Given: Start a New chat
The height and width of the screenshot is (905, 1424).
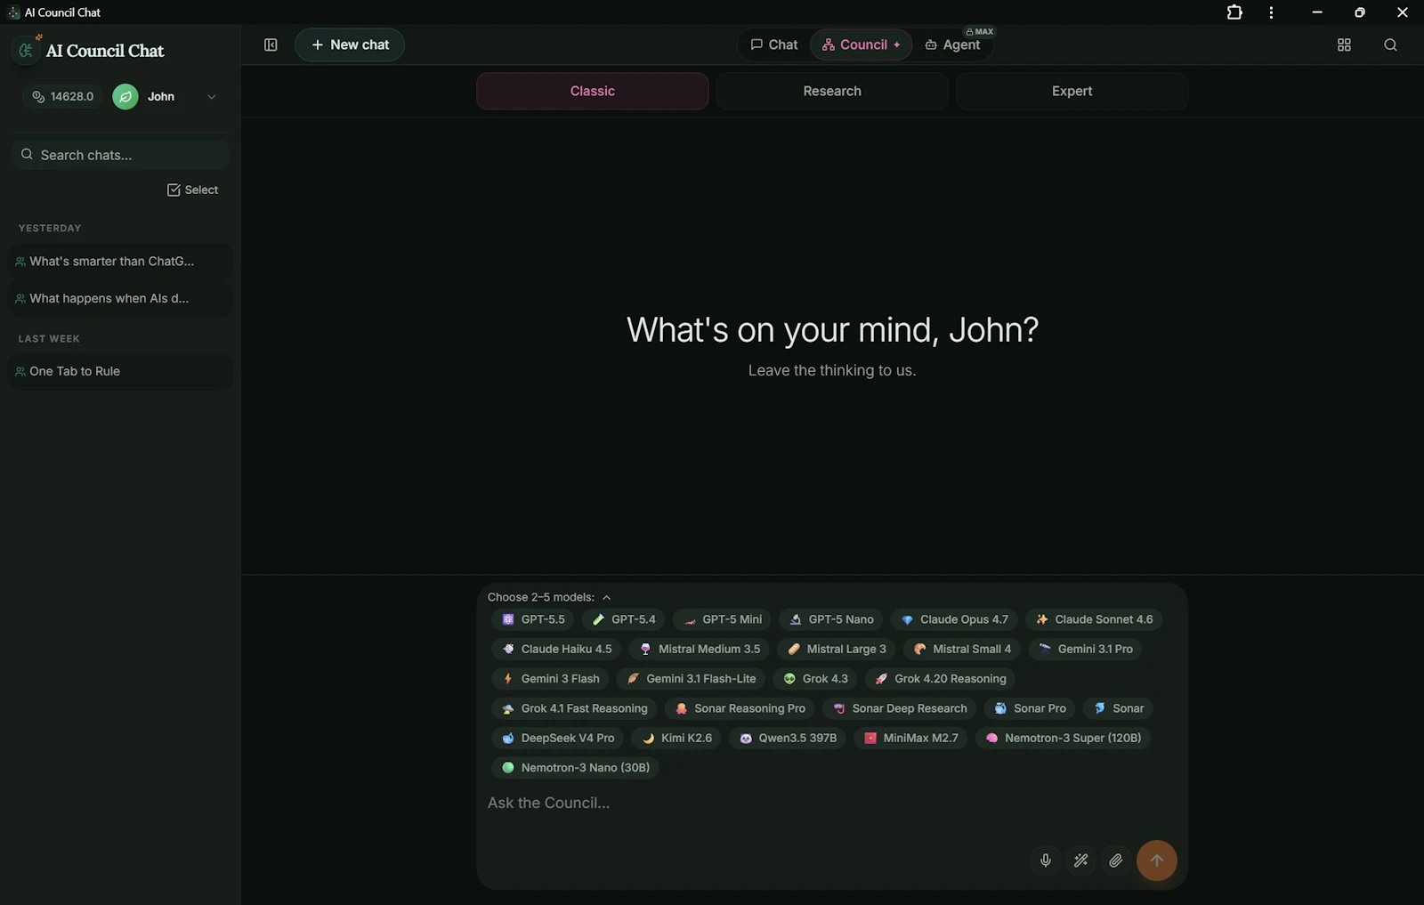Looking at the screenshot, I should click(x=350, y=44).
